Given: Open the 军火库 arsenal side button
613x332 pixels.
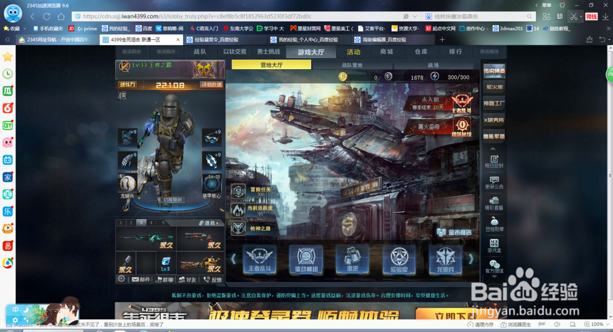Looking at the screenshot, I should [x=494, y=87].
